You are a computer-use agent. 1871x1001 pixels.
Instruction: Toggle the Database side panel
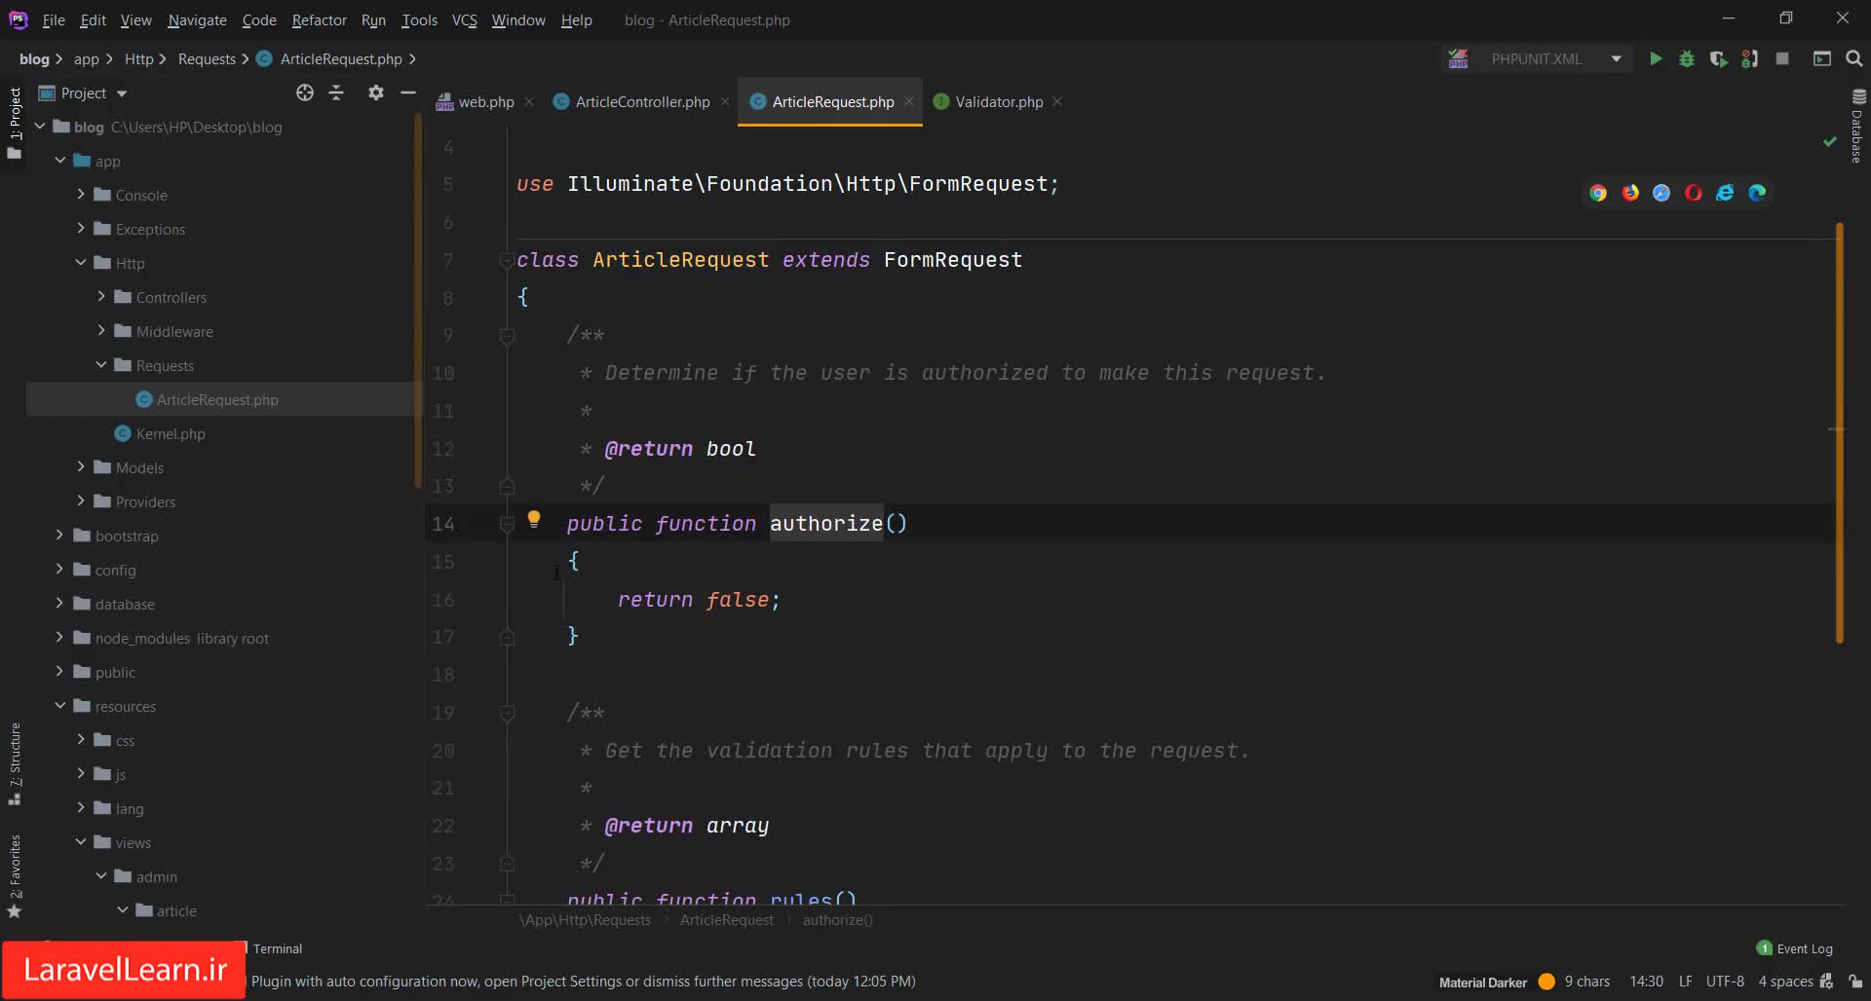1857,127
